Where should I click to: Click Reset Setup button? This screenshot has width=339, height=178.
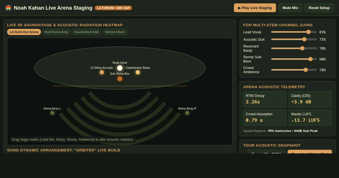(319, 8)
